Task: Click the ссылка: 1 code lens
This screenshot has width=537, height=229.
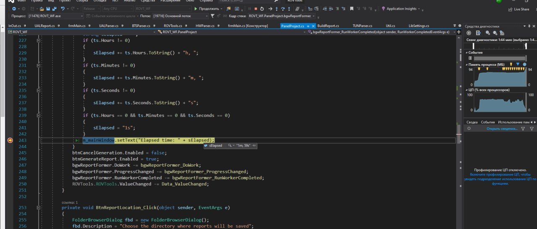Action: click(x=70, y=202)
